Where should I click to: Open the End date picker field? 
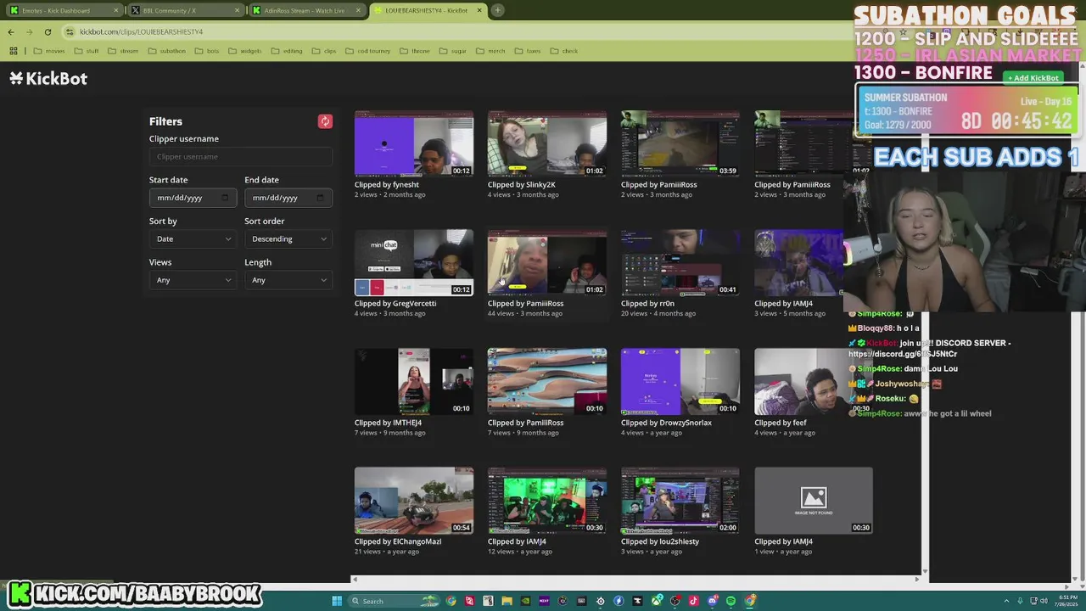pos(288,198)
